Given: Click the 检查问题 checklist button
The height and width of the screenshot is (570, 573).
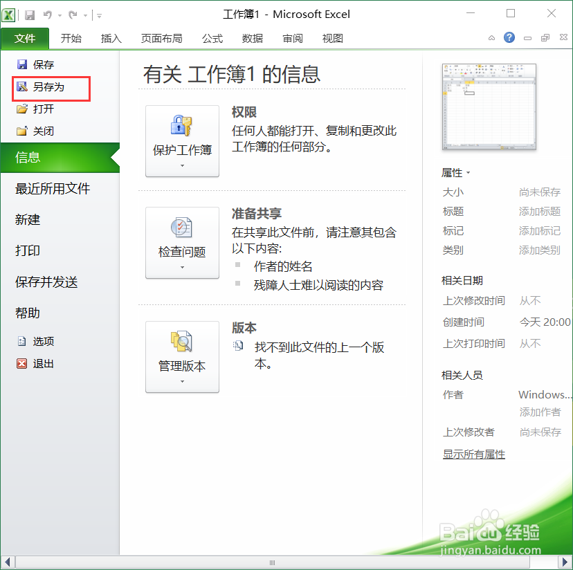Looking at the screenshot, I should [183, 243].
